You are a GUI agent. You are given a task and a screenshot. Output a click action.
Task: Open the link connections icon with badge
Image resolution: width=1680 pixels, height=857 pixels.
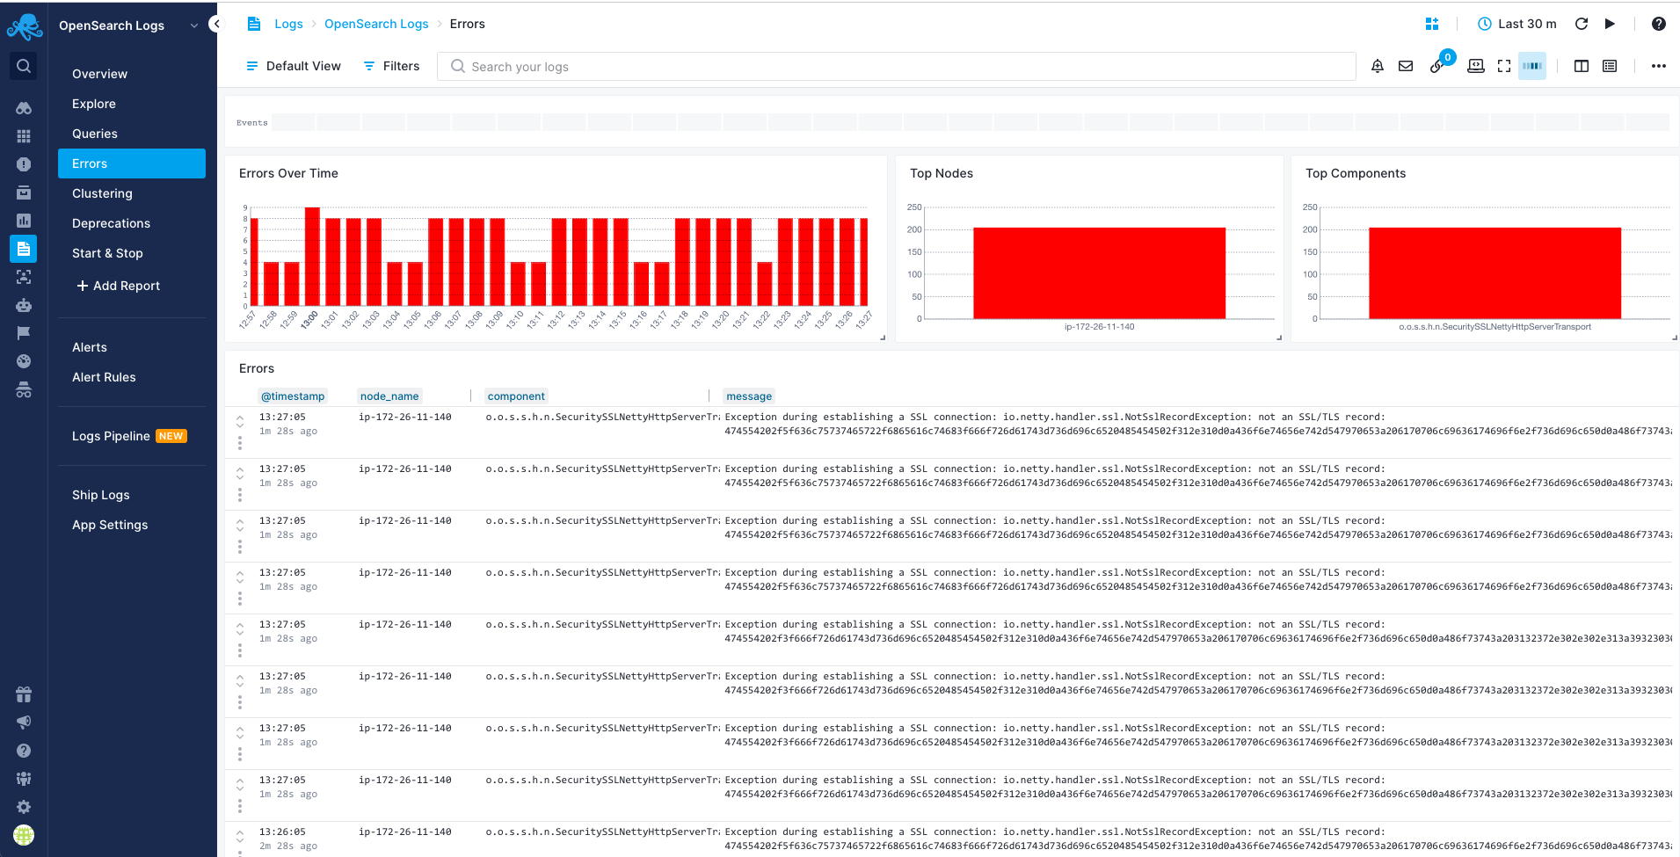click(1437, 66)
